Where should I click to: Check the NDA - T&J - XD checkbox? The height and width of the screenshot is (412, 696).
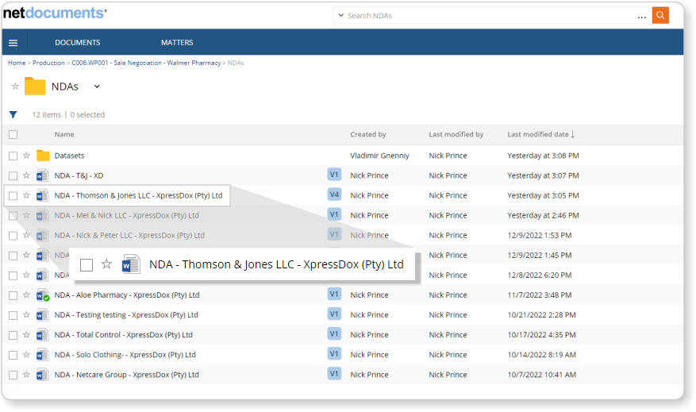[x=13, y=175]
